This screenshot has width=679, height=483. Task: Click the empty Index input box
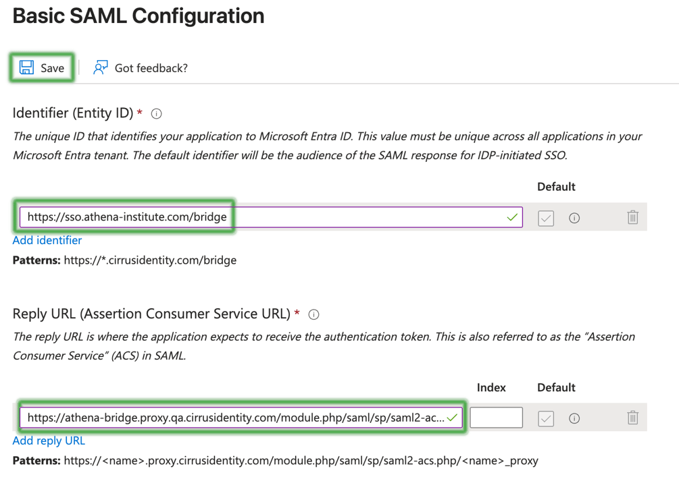(496, 418)
